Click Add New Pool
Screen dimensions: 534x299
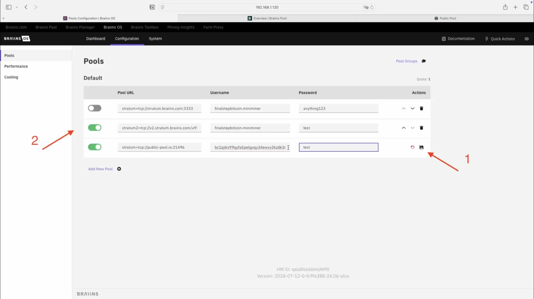pos(101,169)
